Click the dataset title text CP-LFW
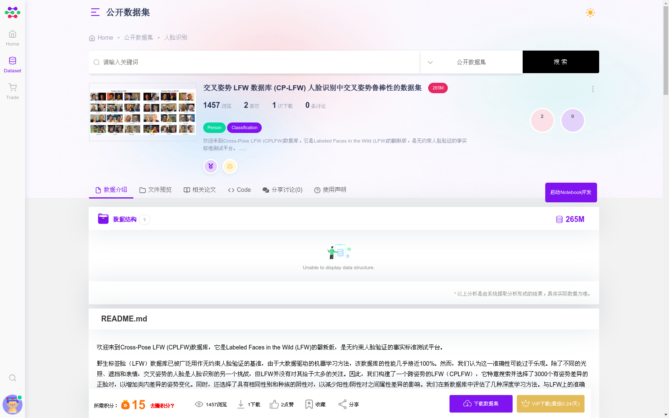Screen dimensions: 669x418 (312, 88)
